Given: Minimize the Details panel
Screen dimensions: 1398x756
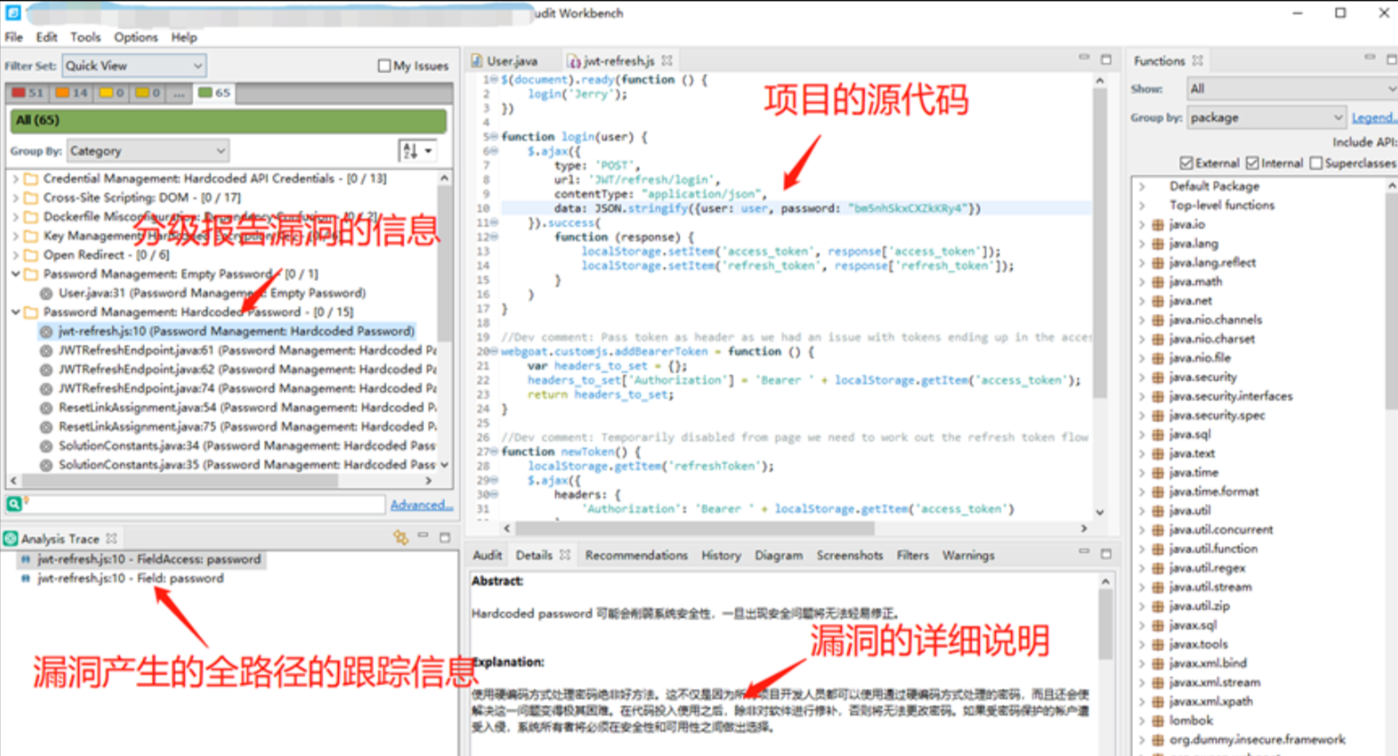Looking at the screenshot, I should coord(1083,553).
